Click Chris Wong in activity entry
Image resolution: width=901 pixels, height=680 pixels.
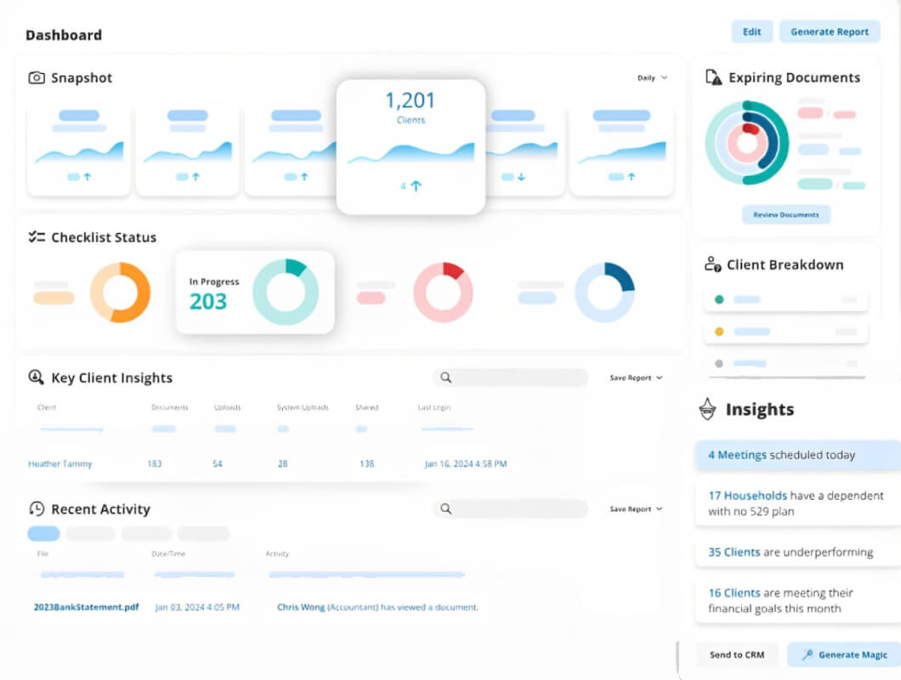[301, 607]
